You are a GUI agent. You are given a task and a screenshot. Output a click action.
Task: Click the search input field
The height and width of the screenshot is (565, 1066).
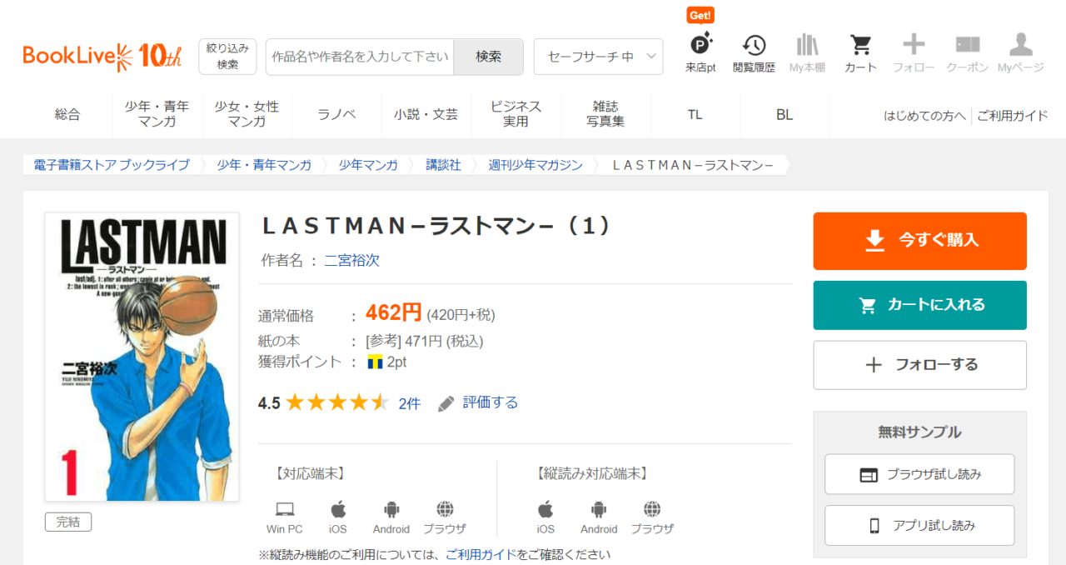360,57
